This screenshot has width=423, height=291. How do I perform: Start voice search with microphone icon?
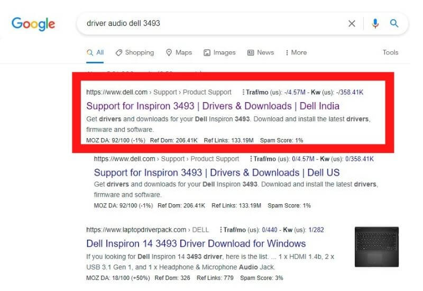click(x=375, y=23)
